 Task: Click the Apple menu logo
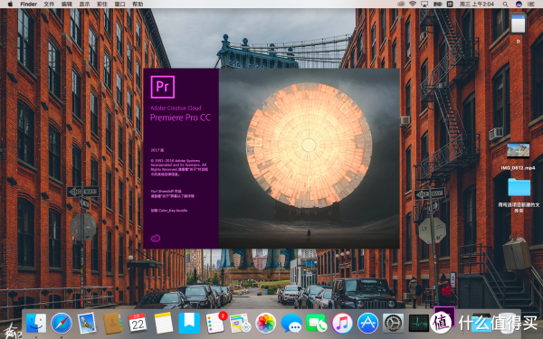point(10,5)
